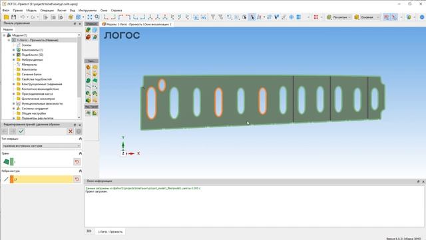This screenshot has width=426, height=240.
Task: Open the Модель menu
Action: [x=31, y=11]
